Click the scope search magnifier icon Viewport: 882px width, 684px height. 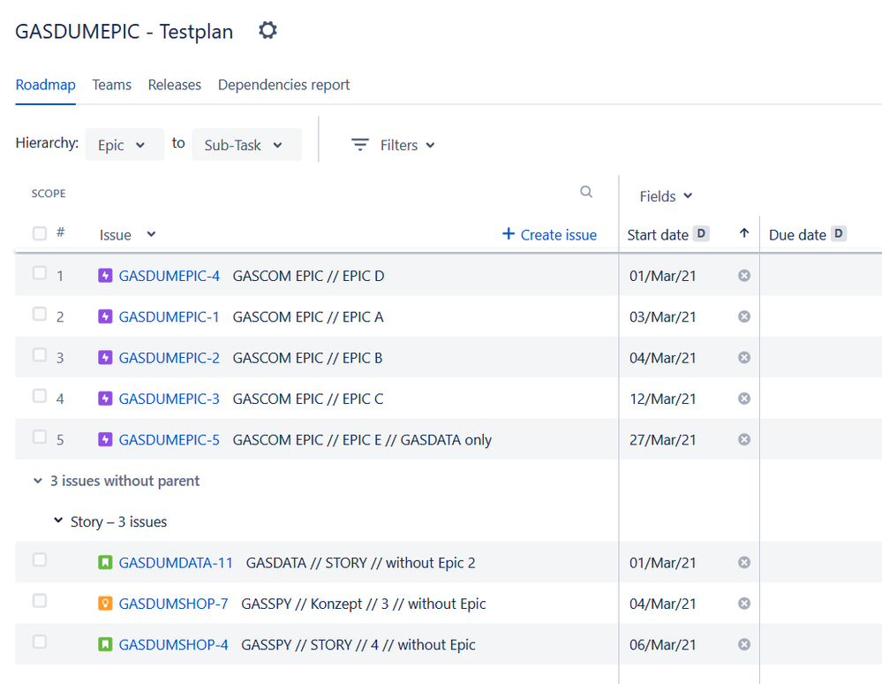coord(586,193)
